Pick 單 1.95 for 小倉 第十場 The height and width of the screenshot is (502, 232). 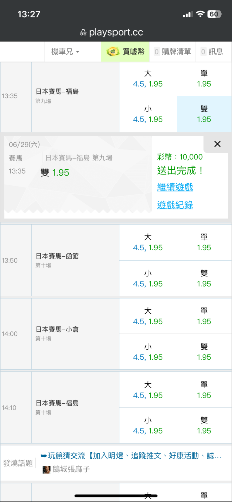[204, 316]
